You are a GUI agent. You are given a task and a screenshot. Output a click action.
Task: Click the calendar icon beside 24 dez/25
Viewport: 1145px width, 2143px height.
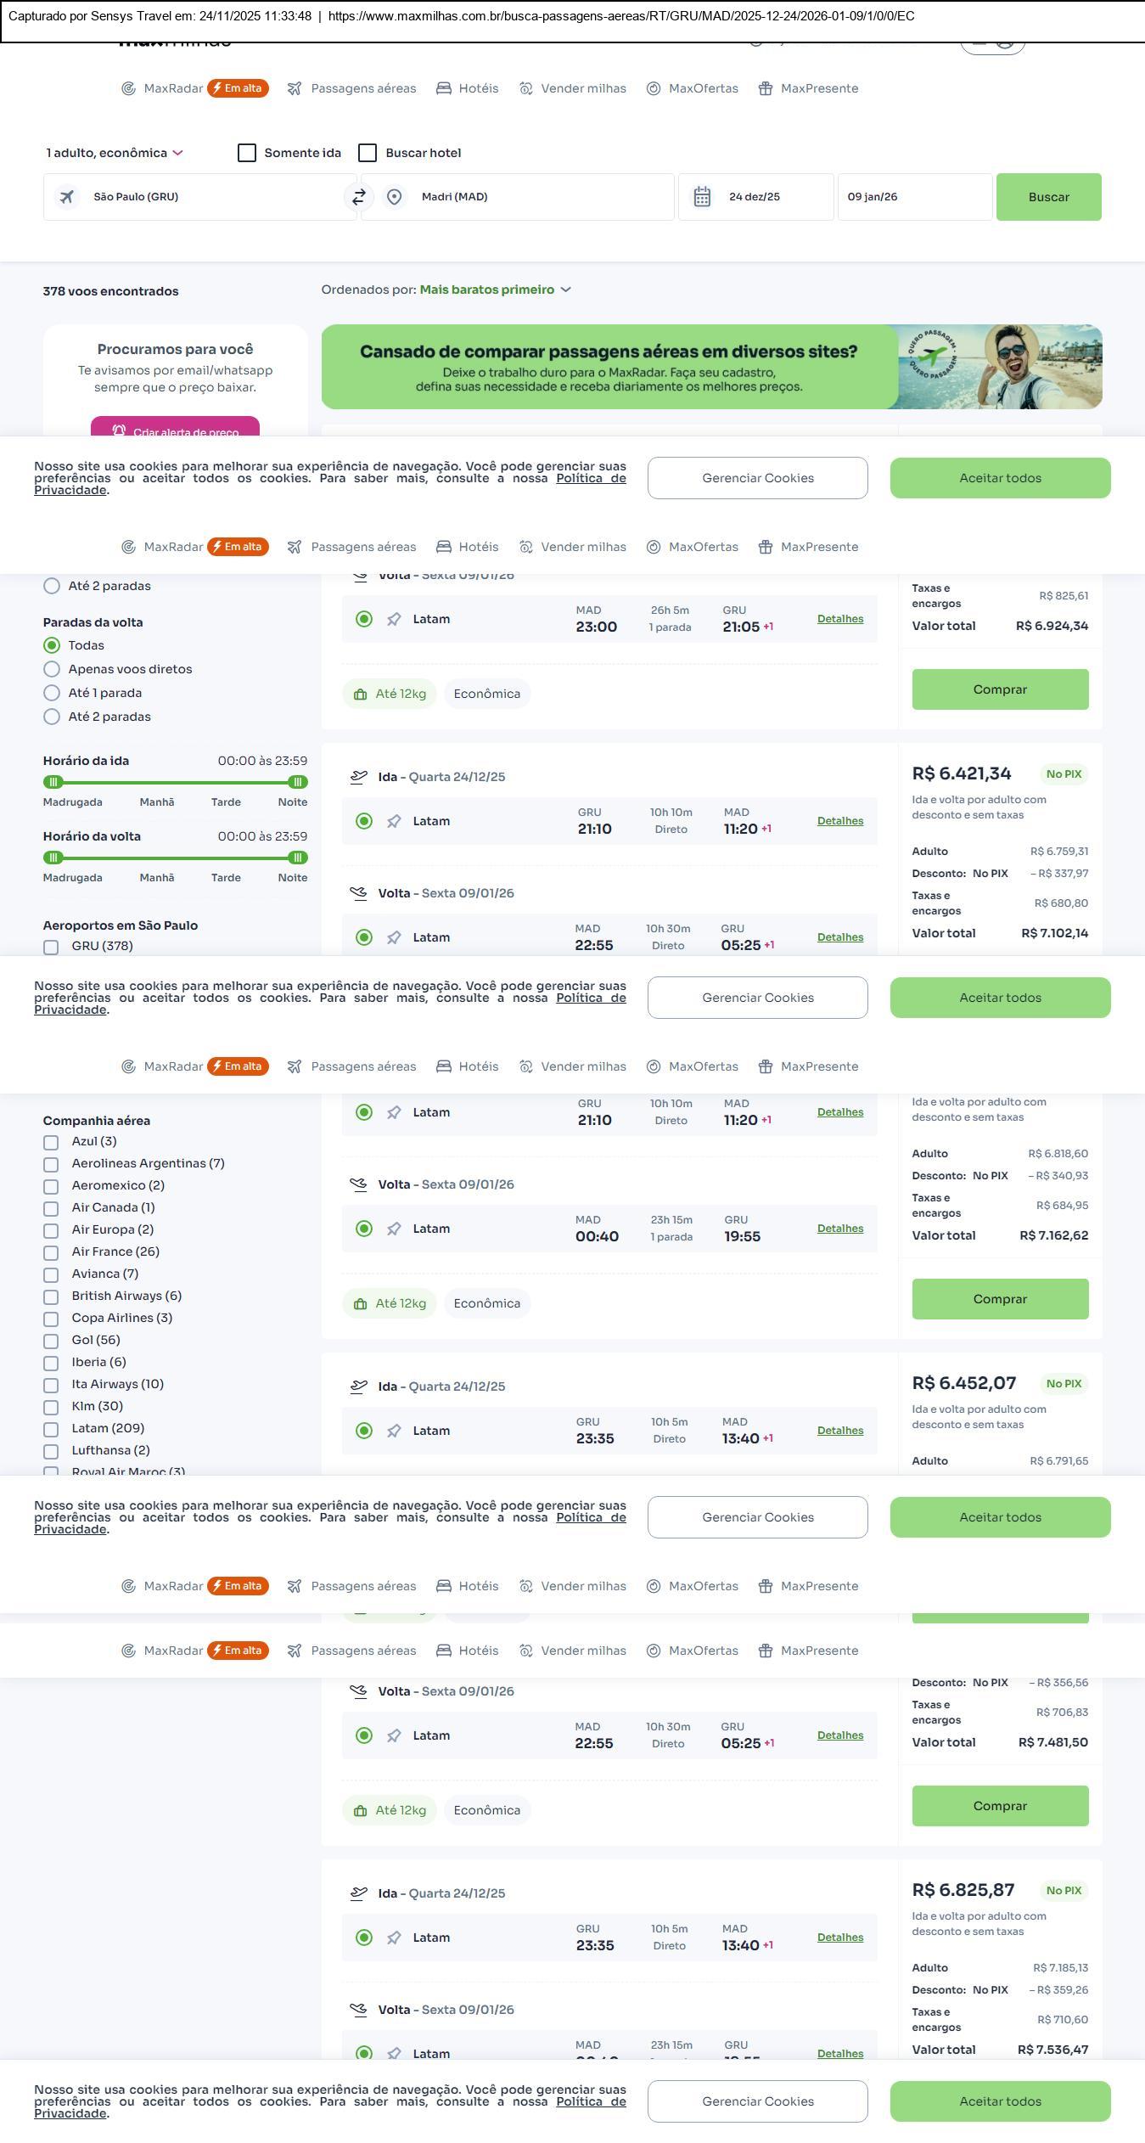click(702, 197)
